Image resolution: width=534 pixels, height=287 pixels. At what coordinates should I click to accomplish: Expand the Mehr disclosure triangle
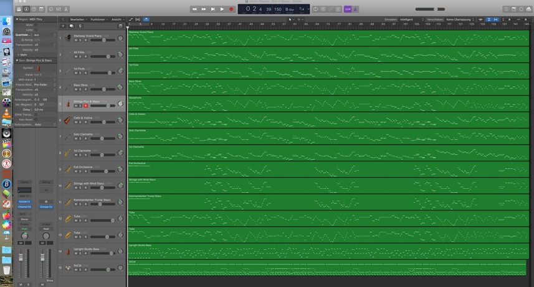point(19,55)
